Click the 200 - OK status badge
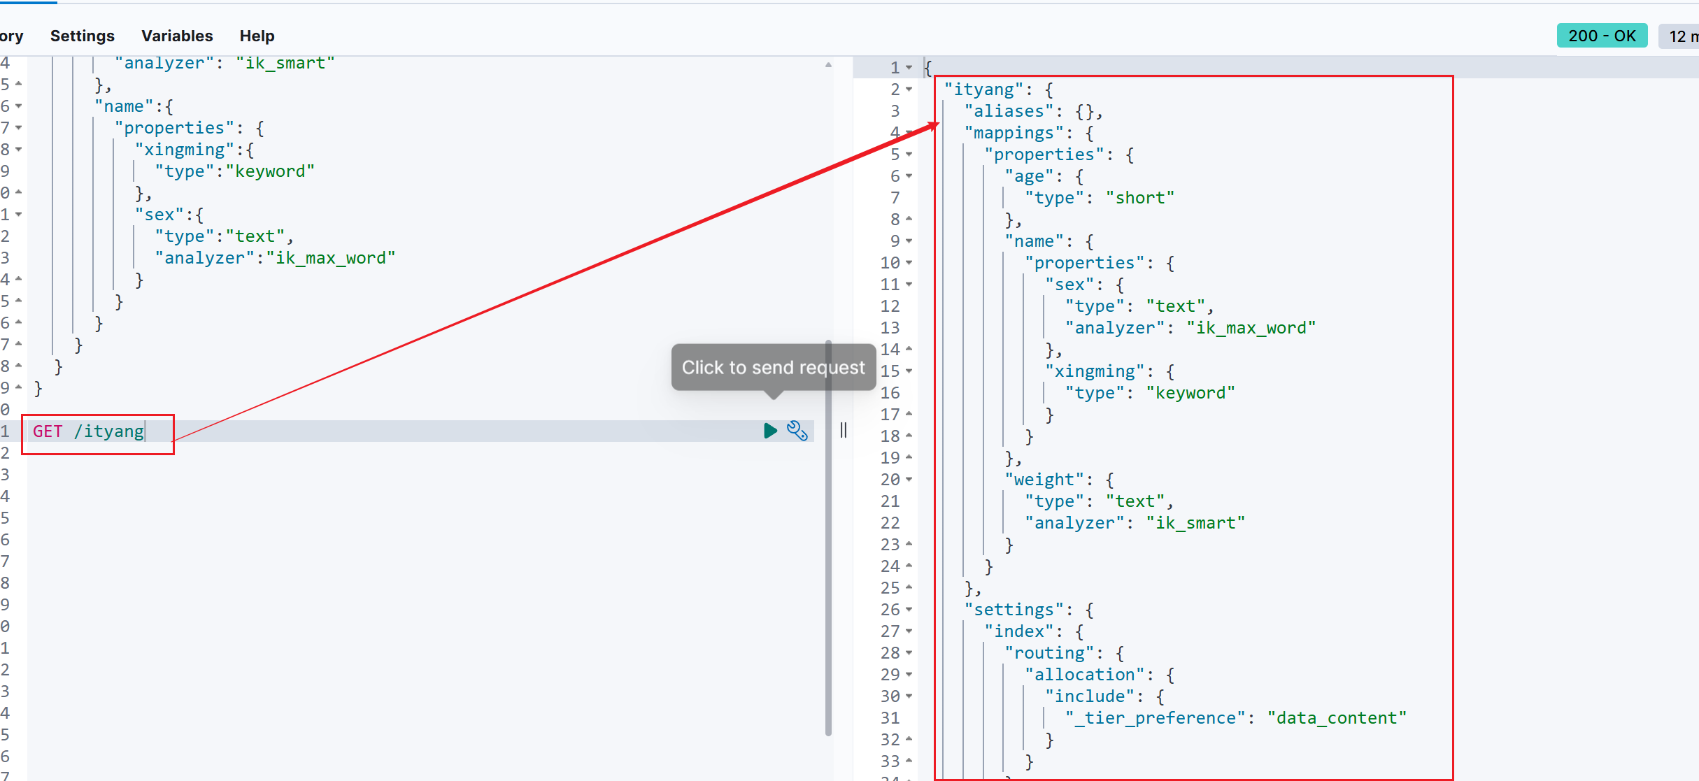This screenshot has width=1699, height=781. (x=1601, y=36)
